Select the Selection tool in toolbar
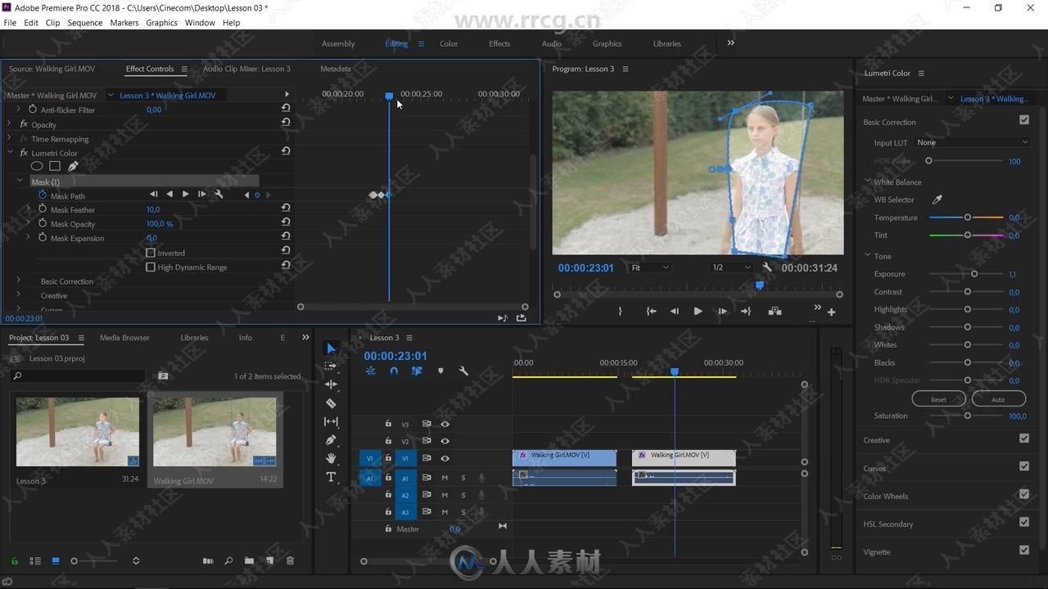The width and height of the screenshot is (1048, 589). click(x=331, y=349)
